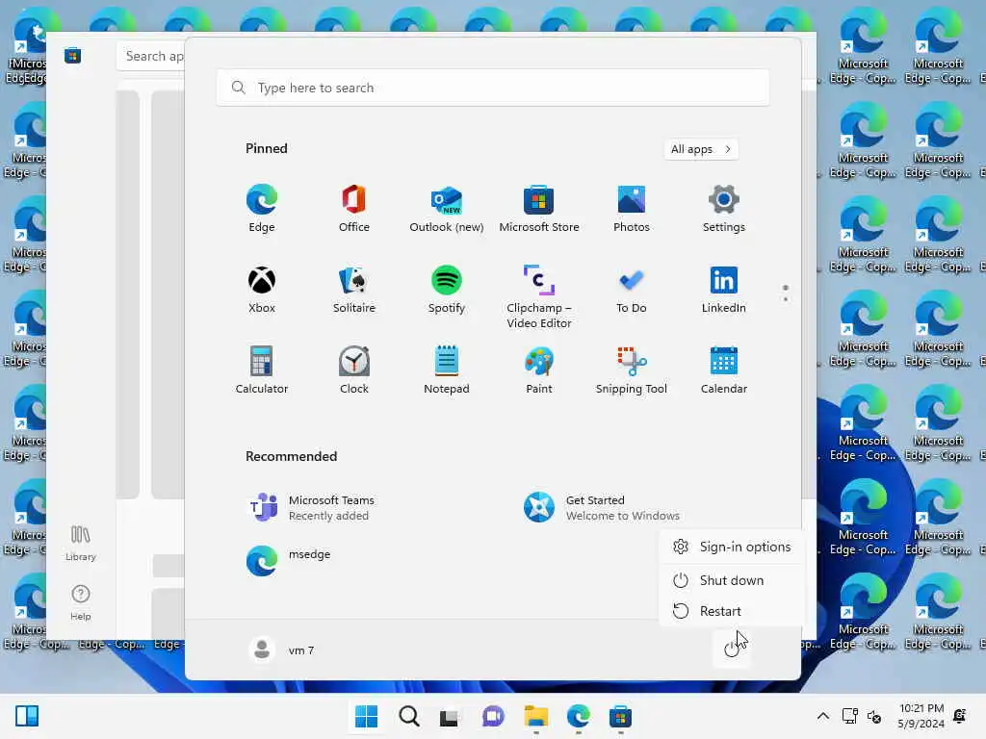Expand the All apps list
The width and height of the screenshot is (986, 739).
click(x=701, y=149)
